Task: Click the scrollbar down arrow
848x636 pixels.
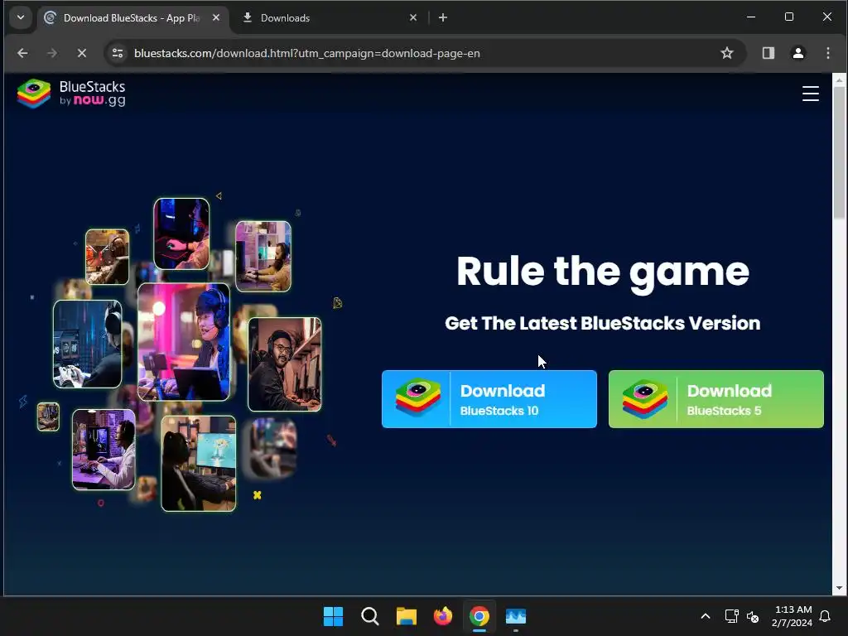Action: [x=839, y=589]
